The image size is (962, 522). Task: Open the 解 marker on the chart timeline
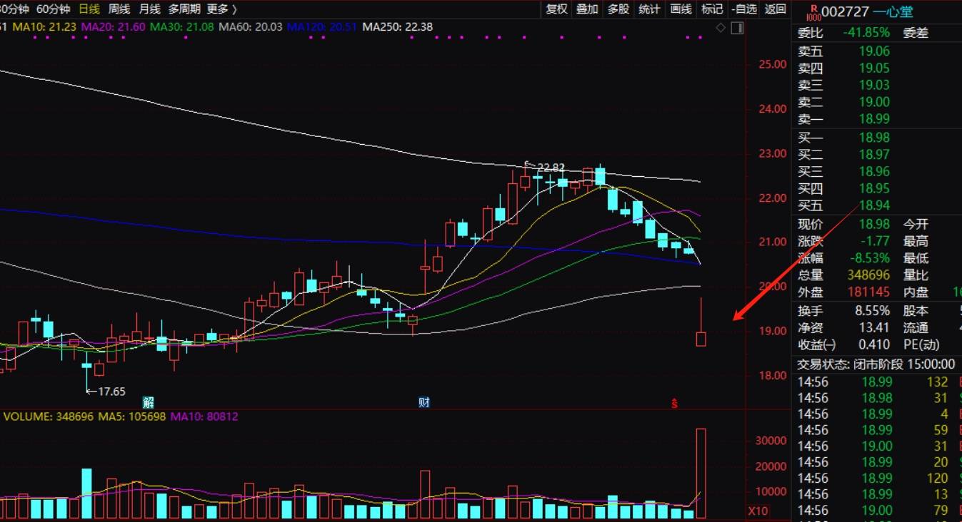(x=149, y=402)
